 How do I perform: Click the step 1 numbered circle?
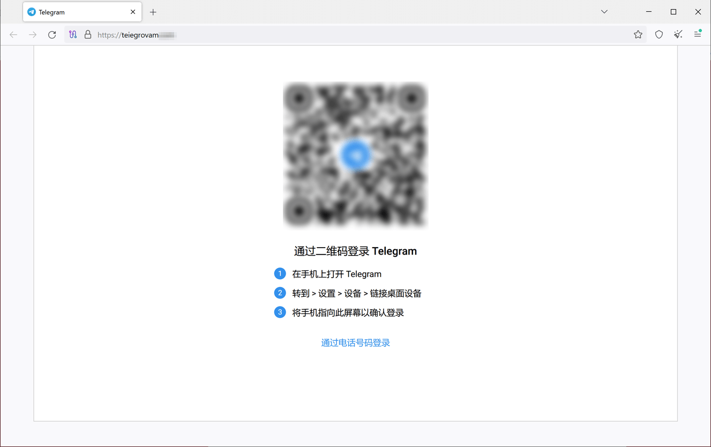[280, 274]
